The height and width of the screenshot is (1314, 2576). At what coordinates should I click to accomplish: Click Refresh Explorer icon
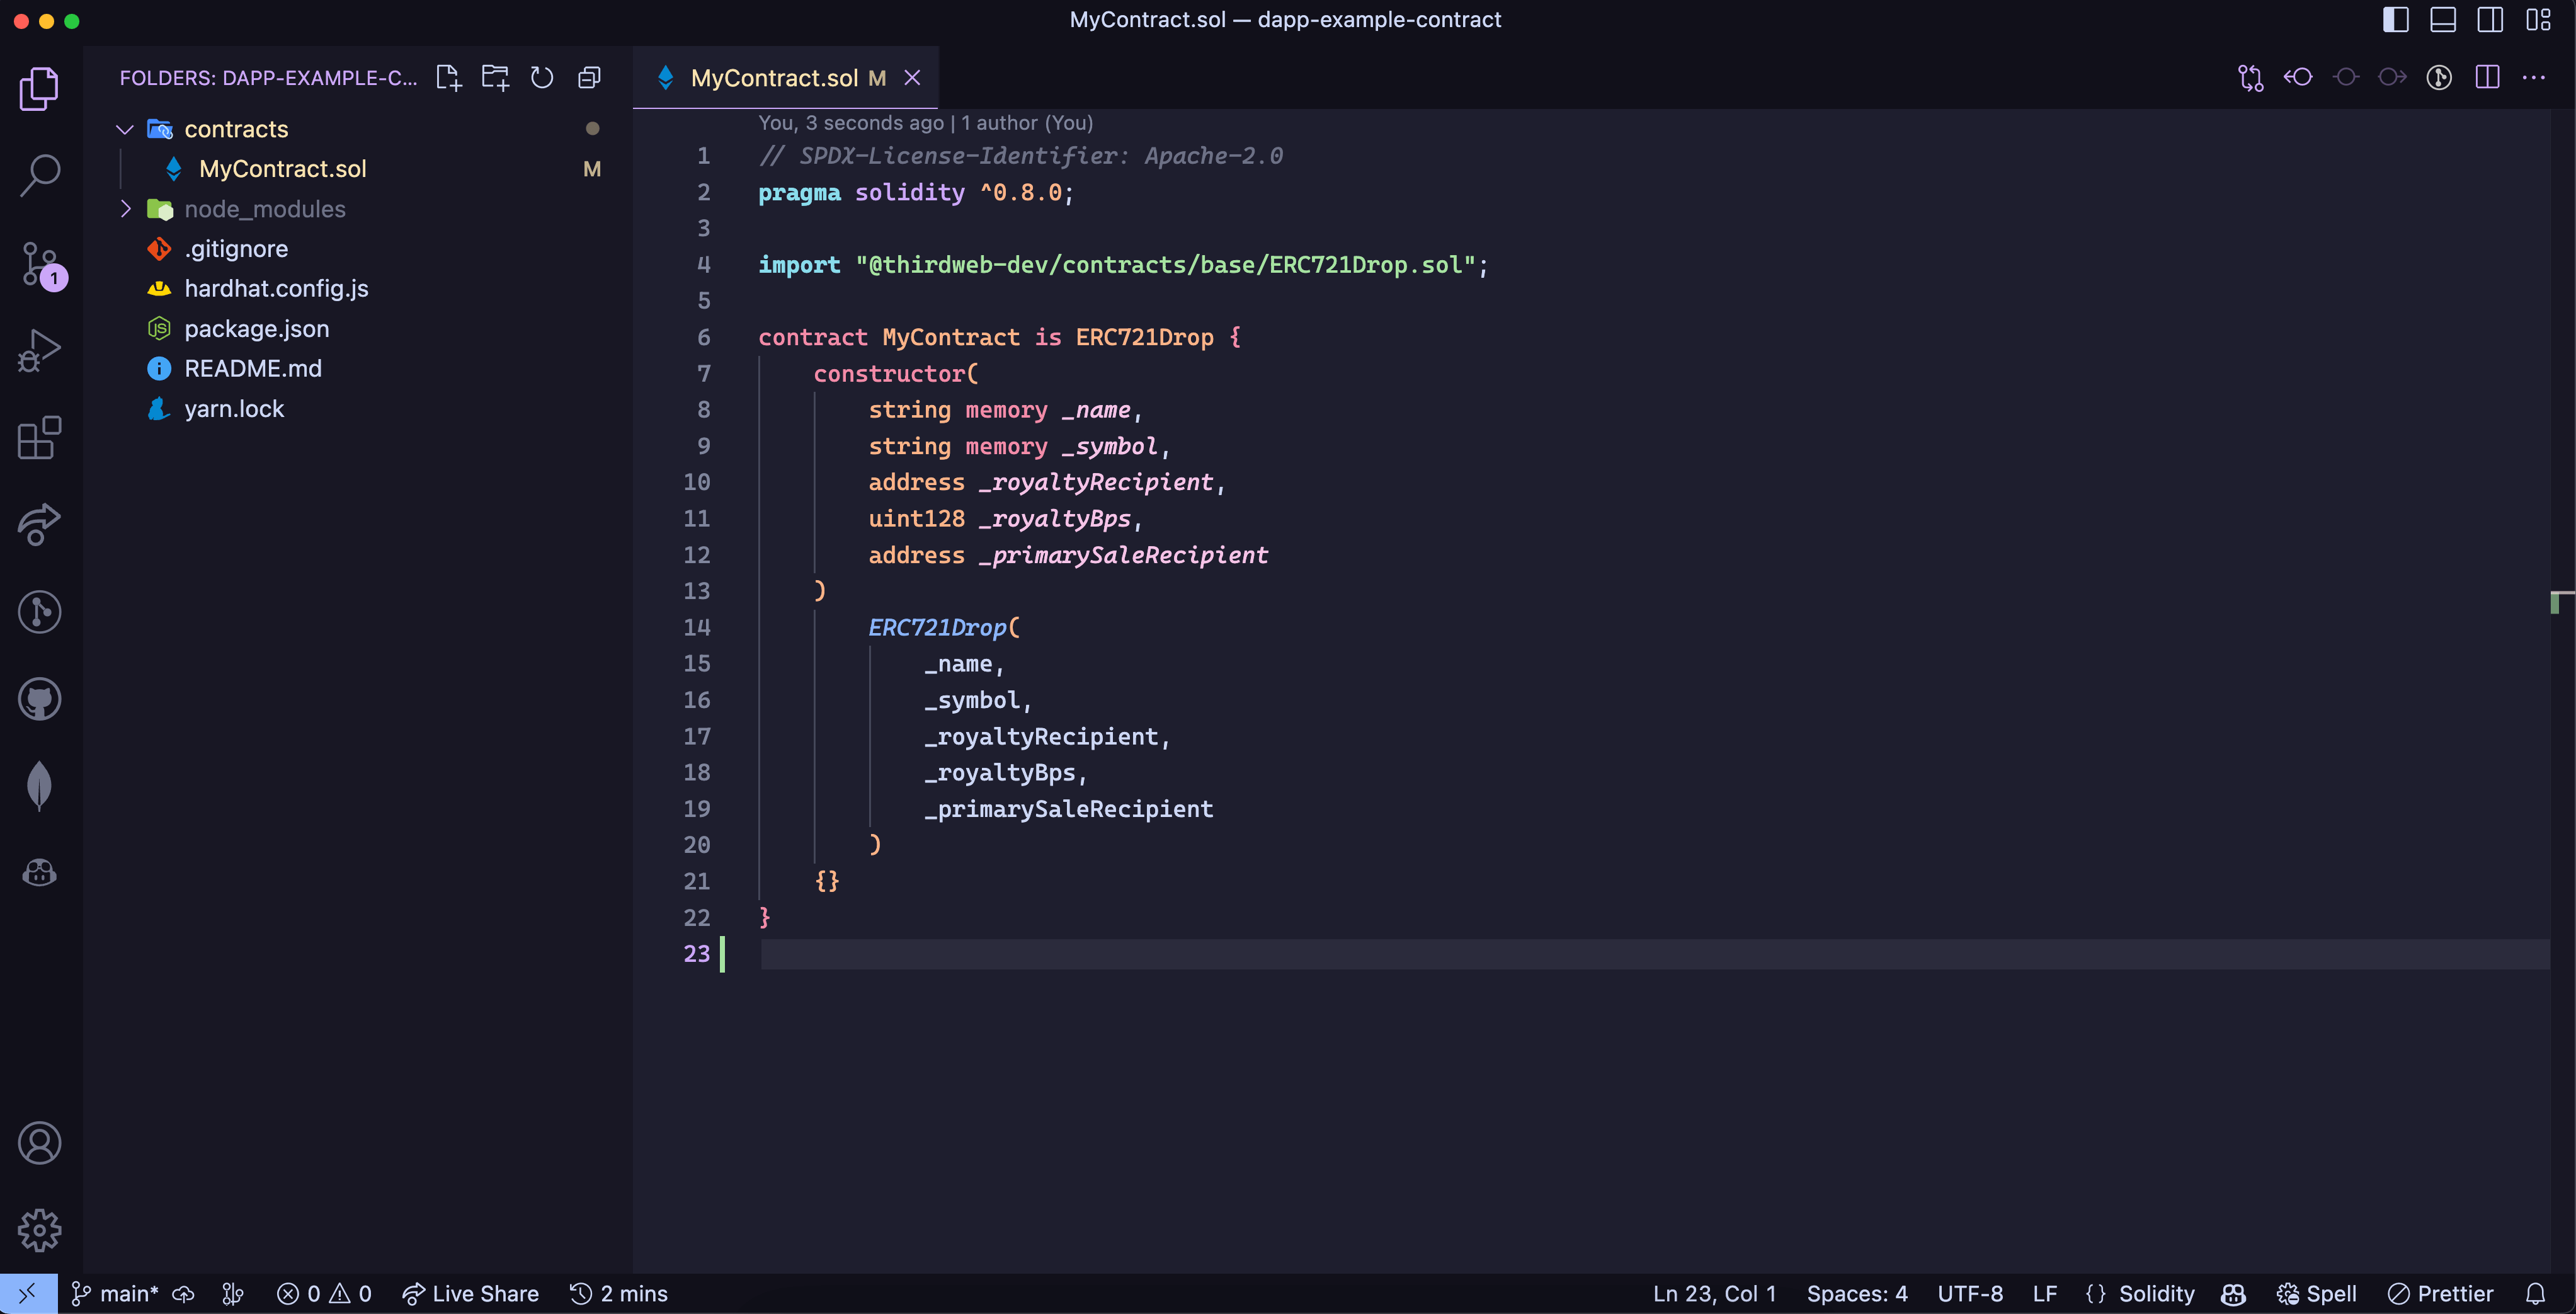(542, 78)
